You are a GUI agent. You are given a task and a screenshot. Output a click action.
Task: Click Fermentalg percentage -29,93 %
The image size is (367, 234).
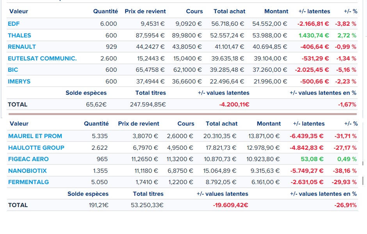(344, 182)
